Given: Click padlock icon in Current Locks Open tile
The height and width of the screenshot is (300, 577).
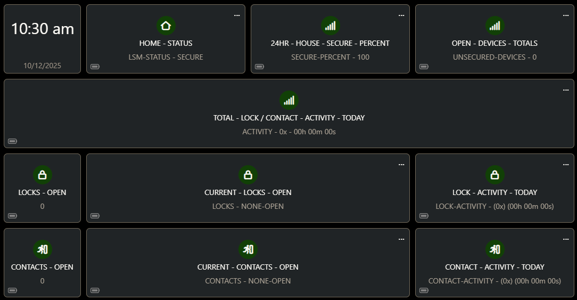Looking at the screenshot, I should (x=248, y=175).
